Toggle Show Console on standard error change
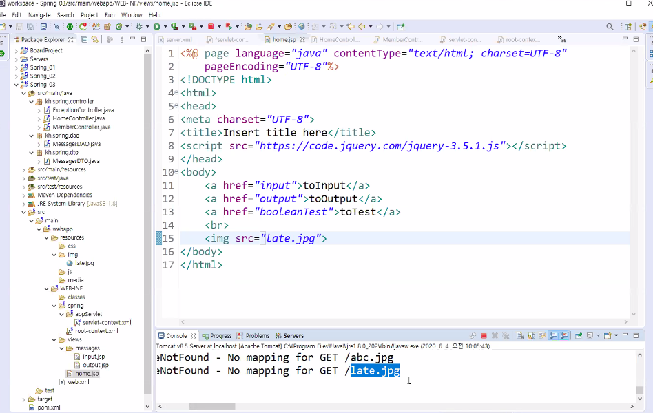Image resolution: width=653 pixels, height=413 pixels. click(564, 336)
